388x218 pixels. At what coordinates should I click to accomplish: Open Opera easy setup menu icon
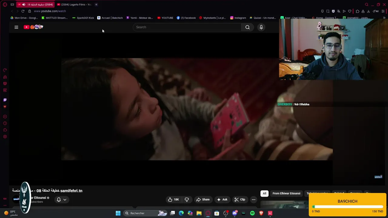[x=383, y=11]
